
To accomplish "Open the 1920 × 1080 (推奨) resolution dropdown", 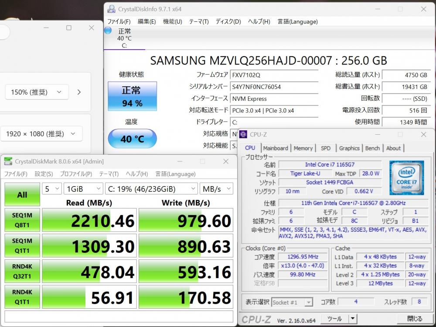I will point(41,134).
